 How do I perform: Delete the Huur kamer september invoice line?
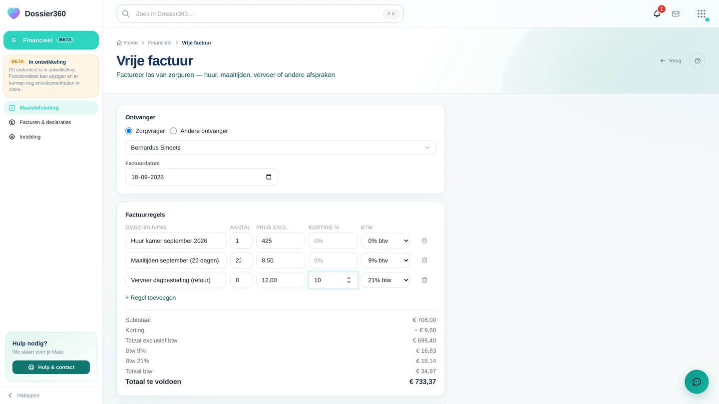coord(424,241)
